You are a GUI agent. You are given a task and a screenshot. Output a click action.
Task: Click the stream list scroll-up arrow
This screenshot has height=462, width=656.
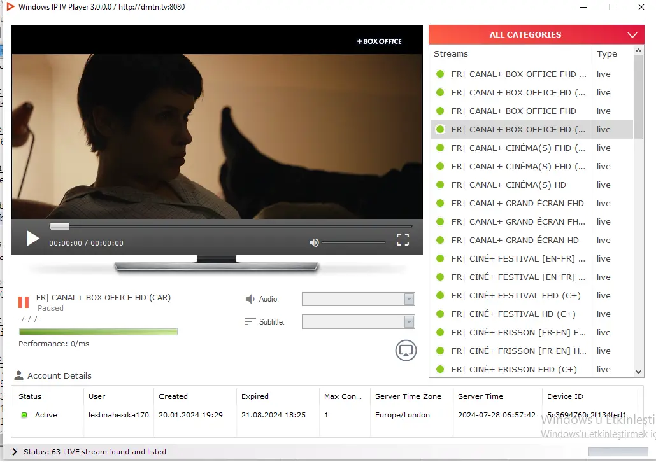(638, 50)
